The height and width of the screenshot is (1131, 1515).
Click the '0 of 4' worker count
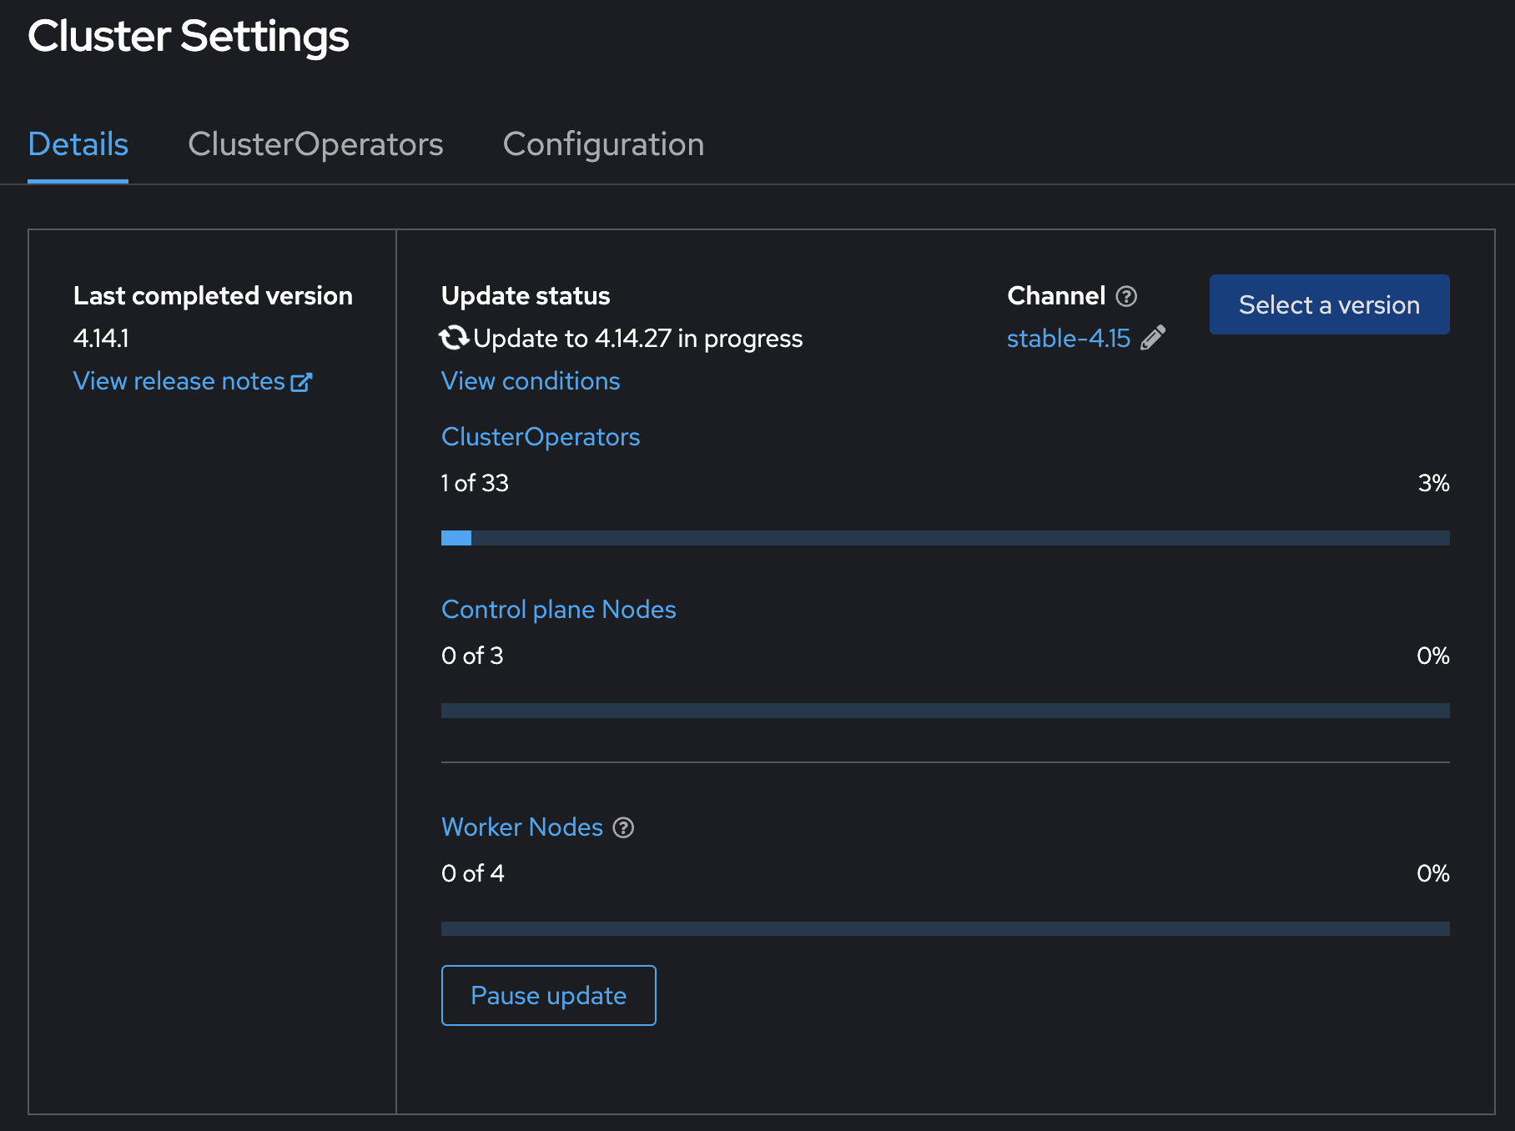tap(472, 873)
